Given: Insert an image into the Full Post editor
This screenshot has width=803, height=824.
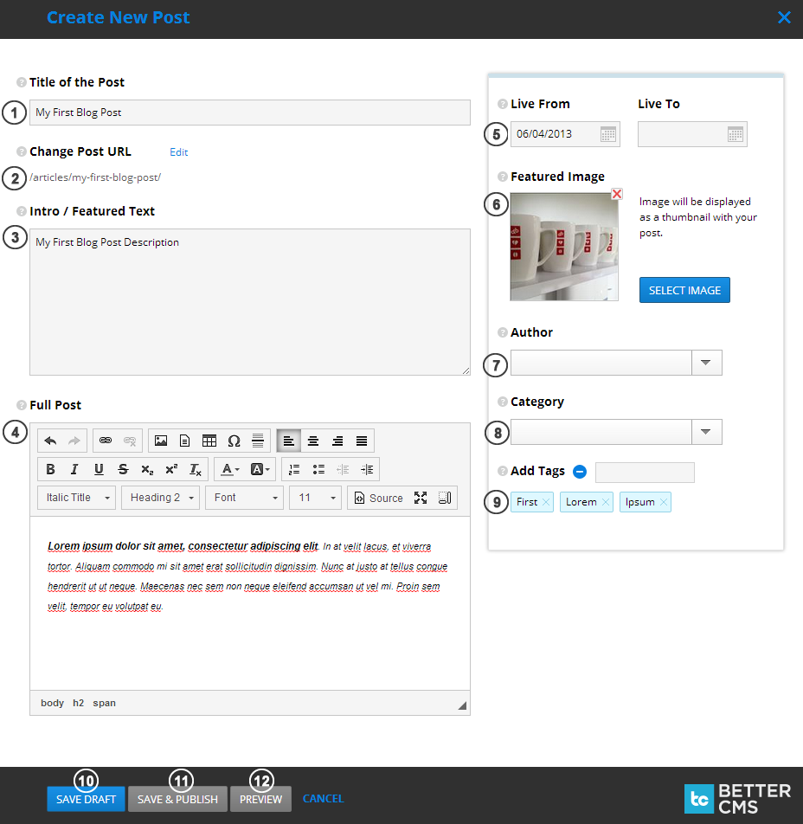Looking at the screenshot, I should point(161,441).
